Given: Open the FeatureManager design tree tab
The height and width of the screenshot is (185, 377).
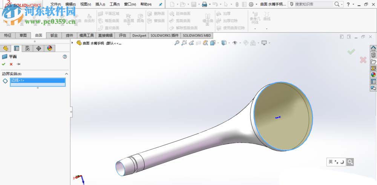Looking at the screenshot, I should (x=6, y=48).
